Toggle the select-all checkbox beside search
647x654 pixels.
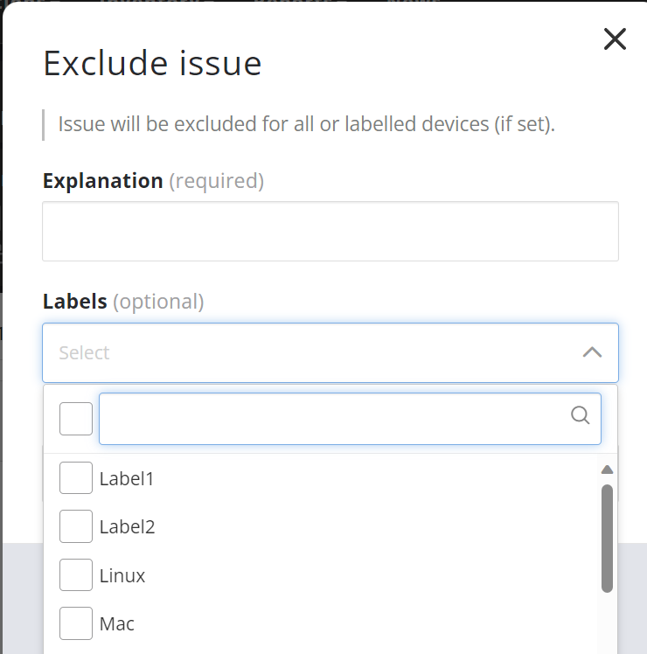pyautogui.click(x=76, y=419)
